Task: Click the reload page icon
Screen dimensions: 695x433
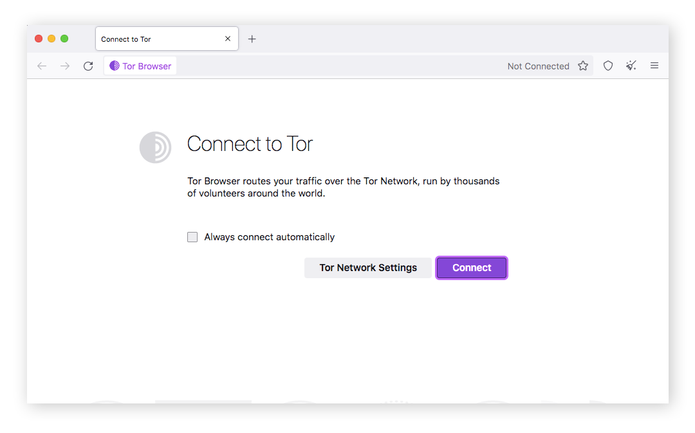Action: (x=88, y=66)
